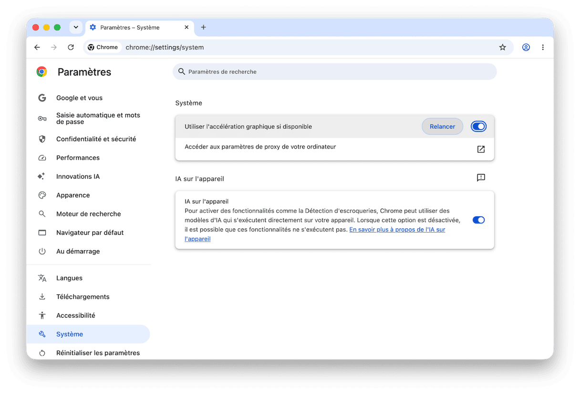
Task: Click the accessibility figure icon
Action: [42, 315]
